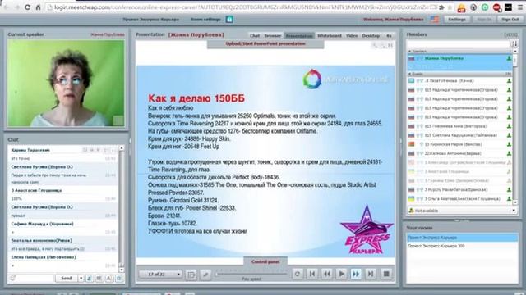Select Проект Экспресс-Карьера room
526x295 pixels.
(x=462, y=238)
